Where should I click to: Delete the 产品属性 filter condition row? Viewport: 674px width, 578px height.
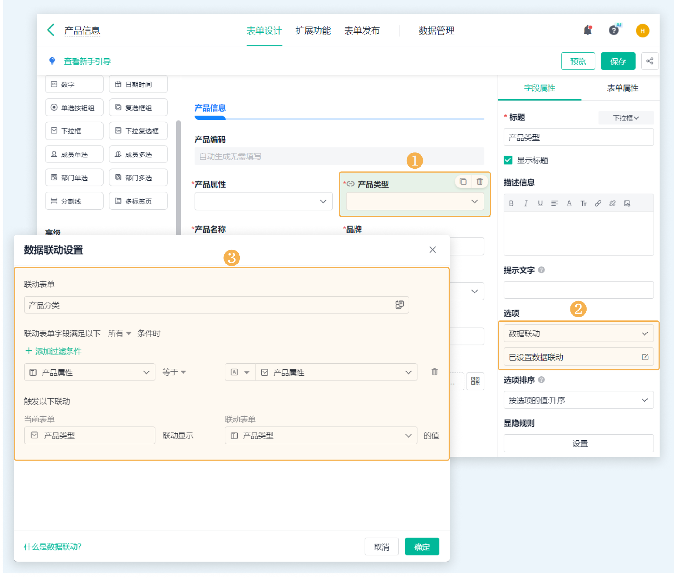435,372
